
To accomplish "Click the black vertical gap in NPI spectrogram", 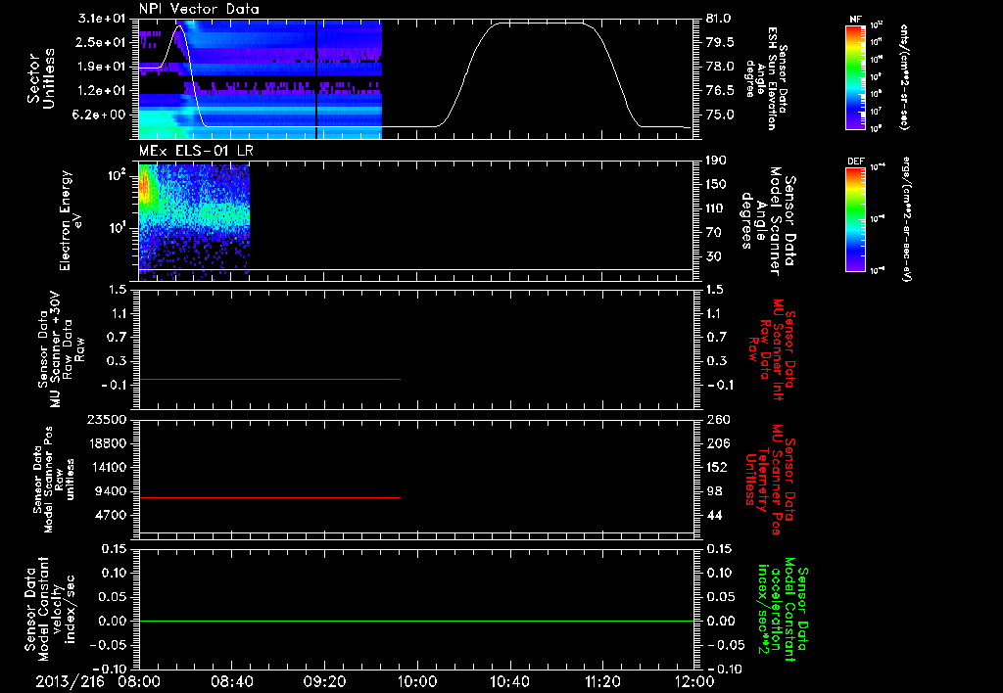I will click(x=316, y=79).
